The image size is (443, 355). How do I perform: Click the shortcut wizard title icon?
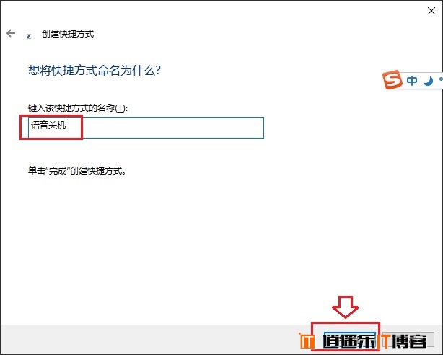click(29, 36)
